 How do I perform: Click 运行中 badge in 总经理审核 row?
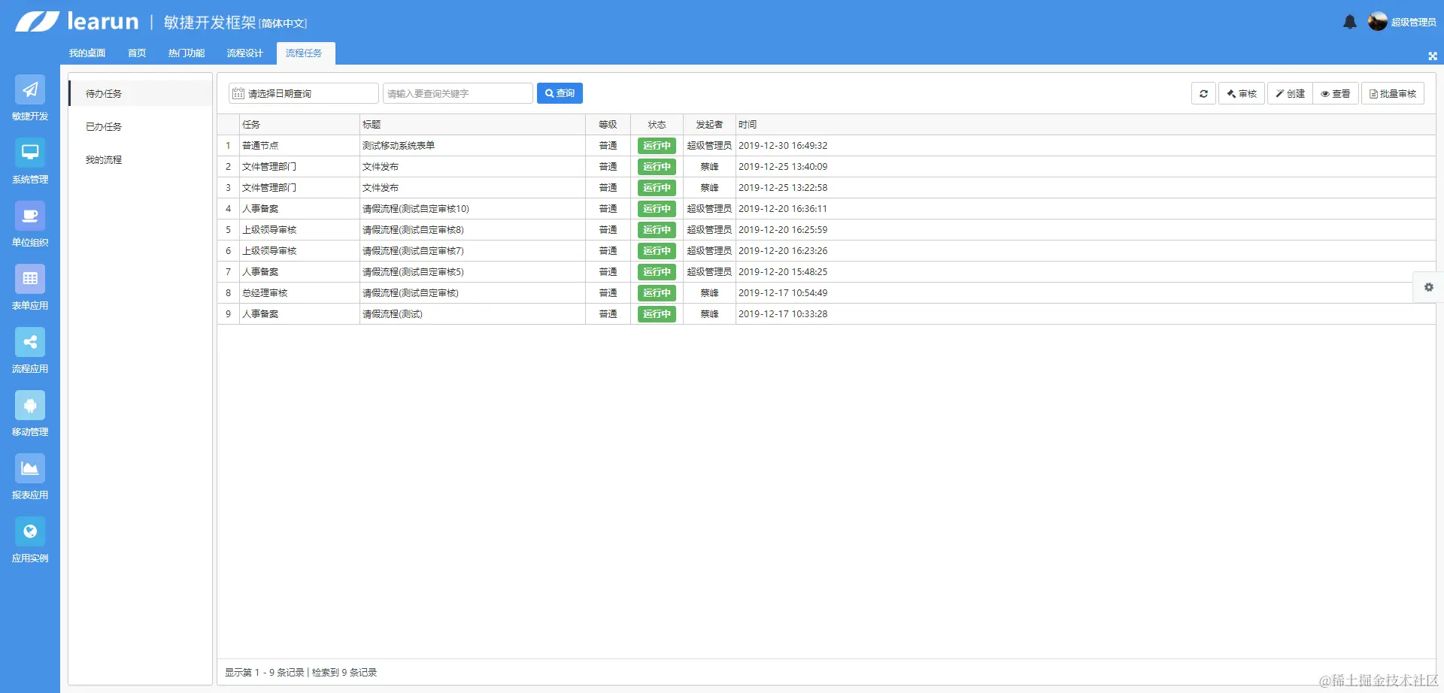click(657, 292)
